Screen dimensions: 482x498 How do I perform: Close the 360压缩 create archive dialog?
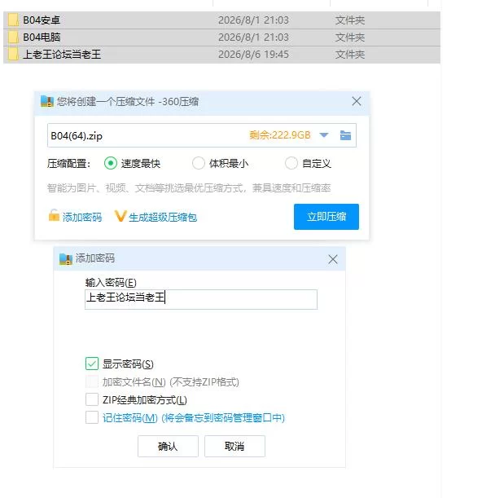(x=357, y=101)
